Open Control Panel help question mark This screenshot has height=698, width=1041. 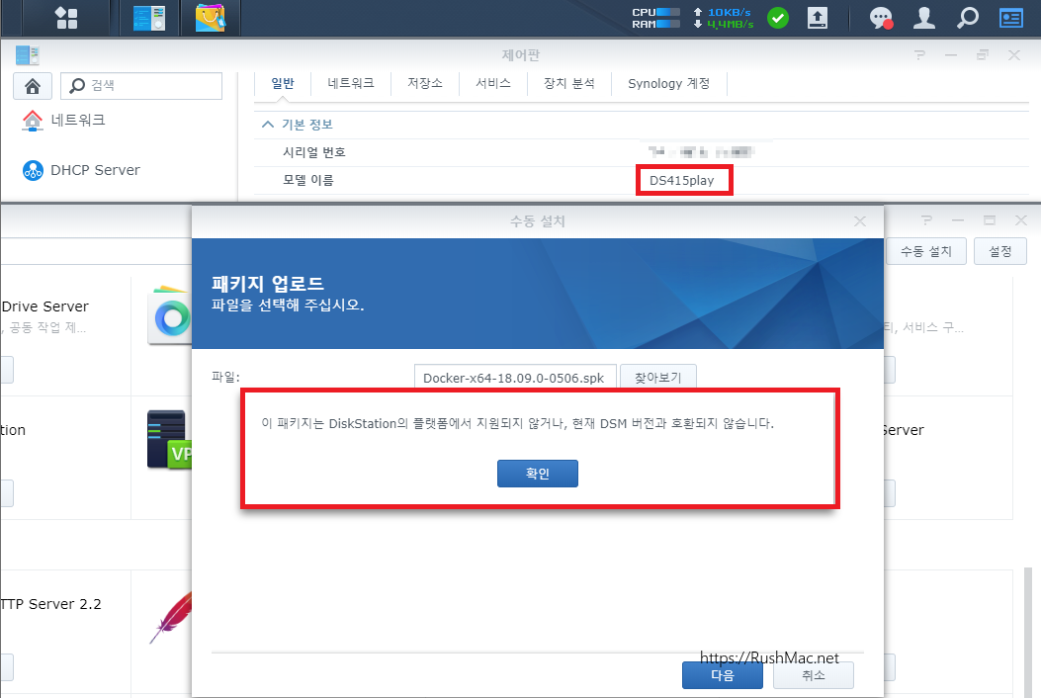click(x=919, y=55)
